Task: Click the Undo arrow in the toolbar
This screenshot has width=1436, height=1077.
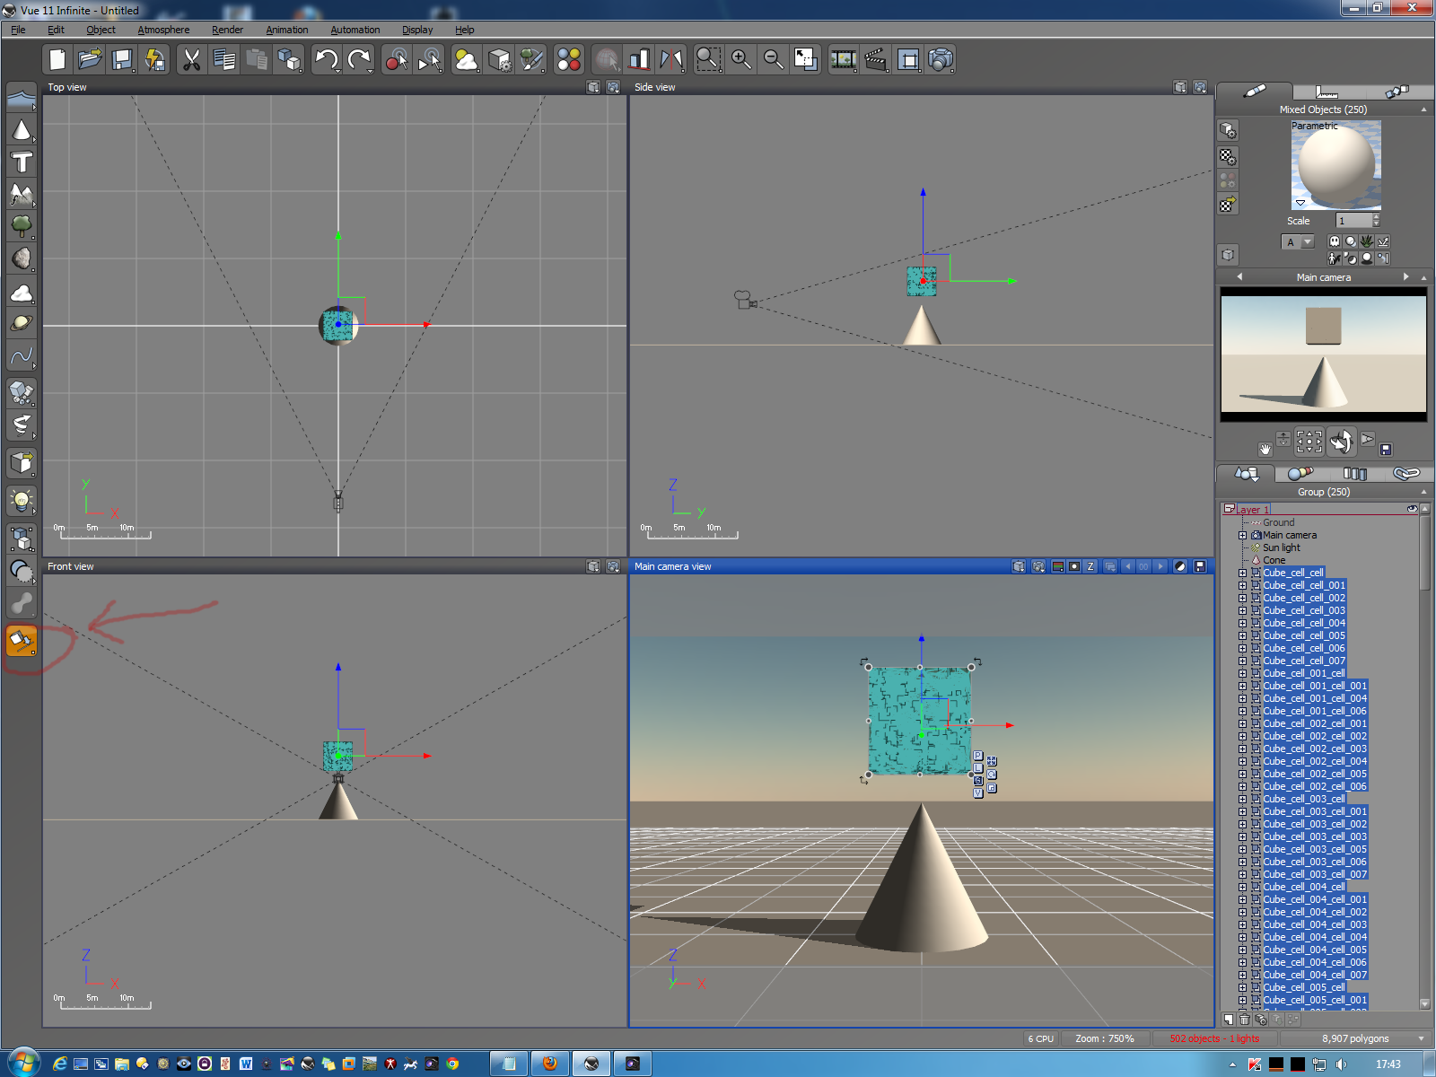Action: coord(326,60)
